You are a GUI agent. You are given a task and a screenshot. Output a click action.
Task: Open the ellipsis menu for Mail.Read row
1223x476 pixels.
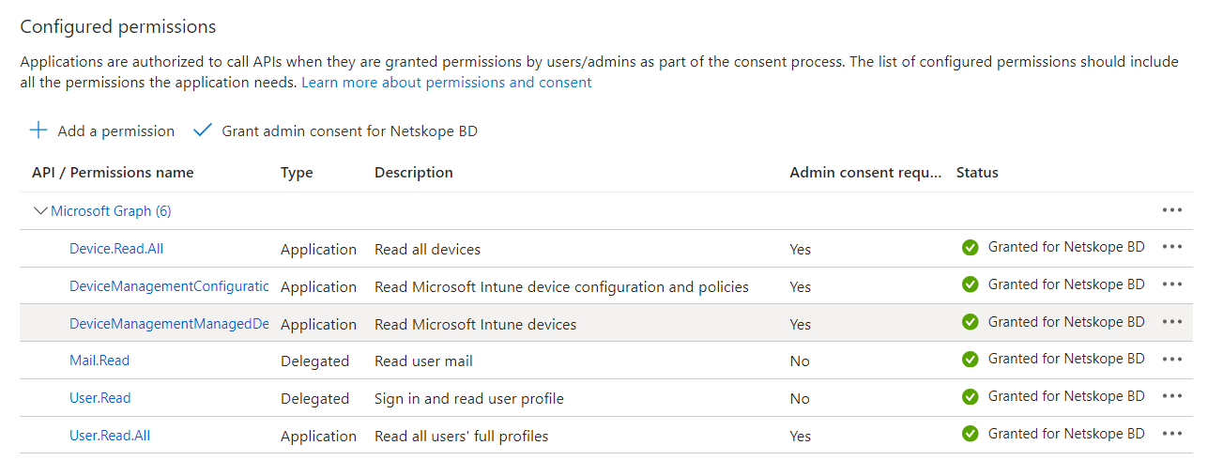click(x=1172, y=359)
